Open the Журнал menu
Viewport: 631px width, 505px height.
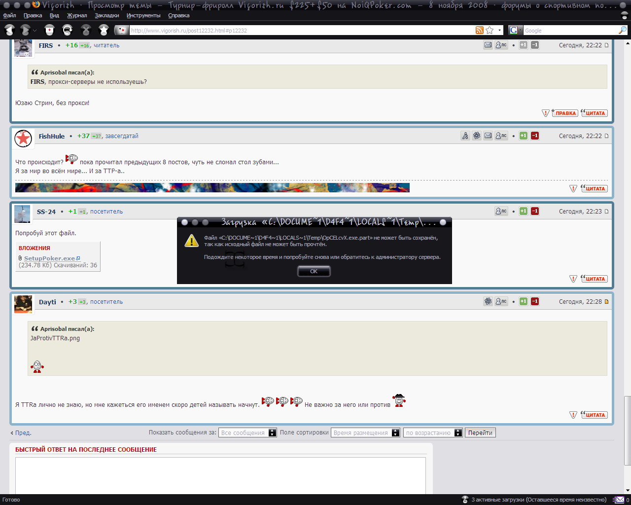point(77,15)
